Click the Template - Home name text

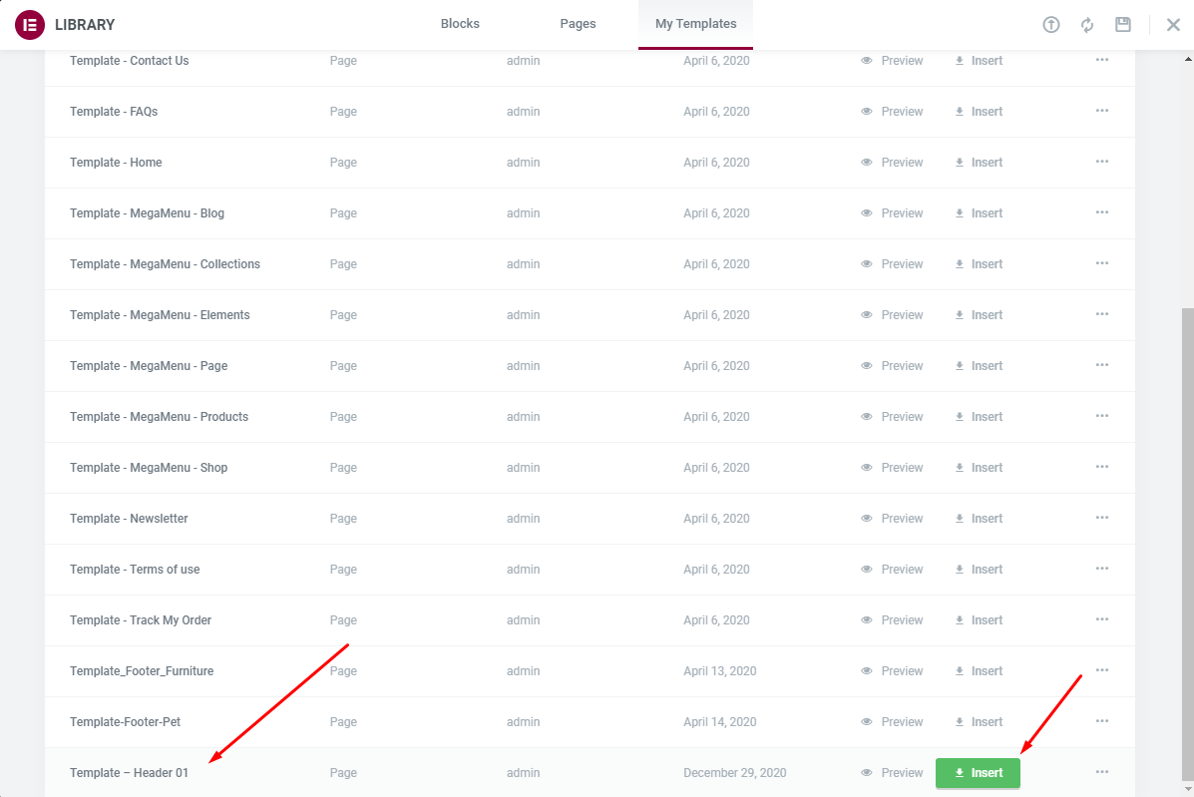[116, 163]
